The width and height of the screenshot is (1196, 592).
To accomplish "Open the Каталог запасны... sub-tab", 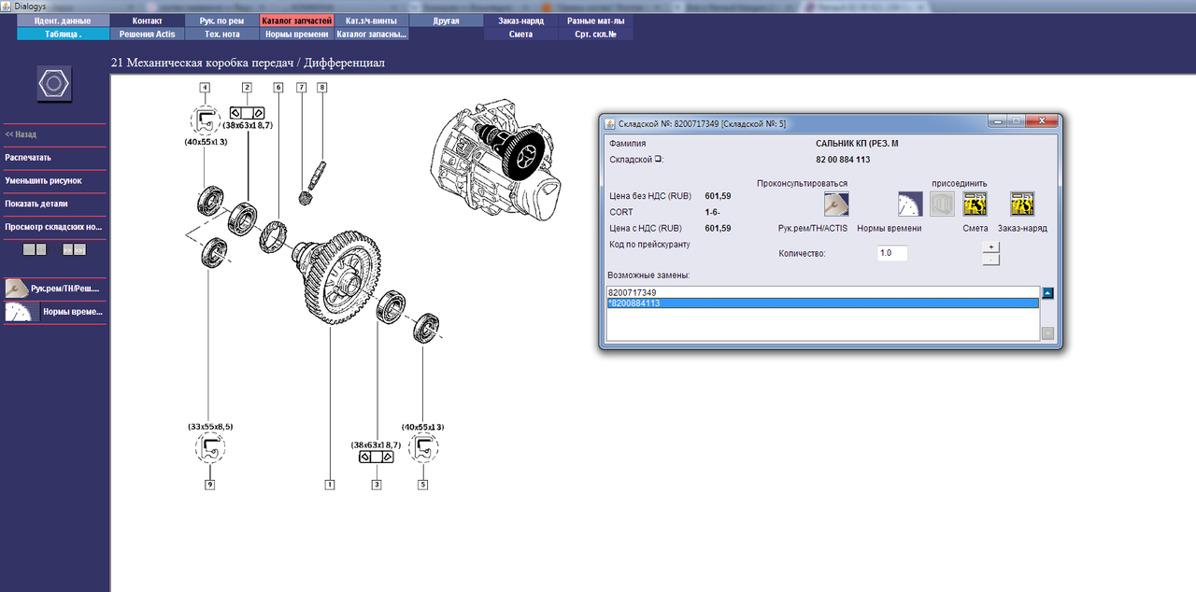I will (x=371, y=34).
